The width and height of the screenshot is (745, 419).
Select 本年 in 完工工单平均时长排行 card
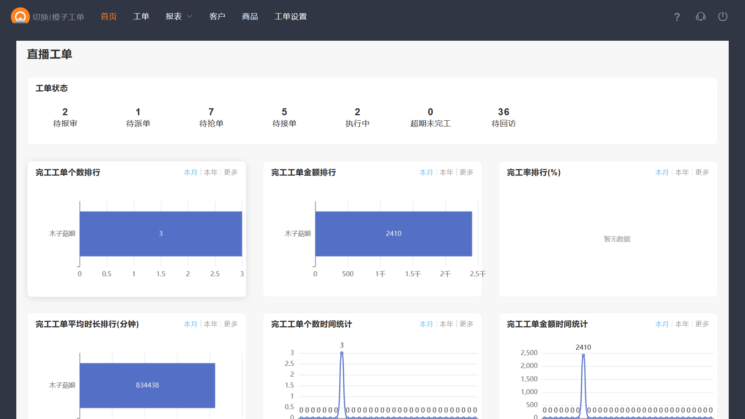[211, 324]
